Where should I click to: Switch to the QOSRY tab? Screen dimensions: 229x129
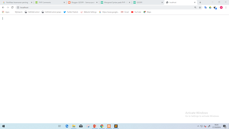tap(148, 3)
